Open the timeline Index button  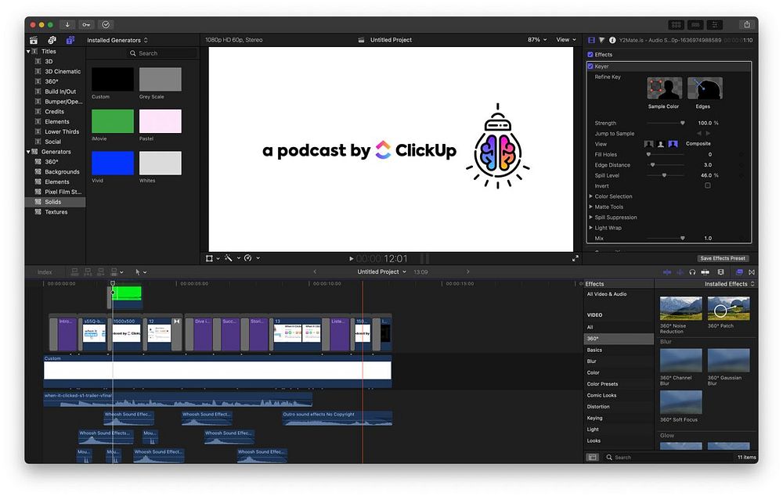point(45,272)
